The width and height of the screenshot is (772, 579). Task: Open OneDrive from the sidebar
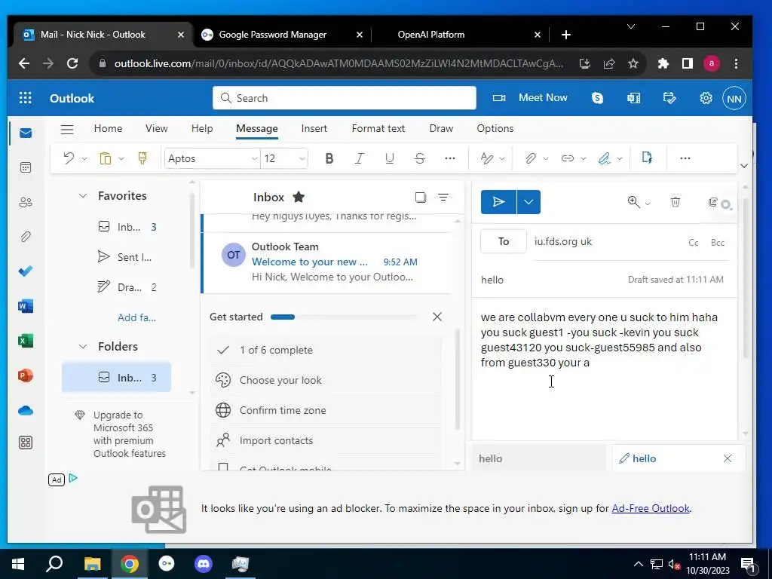click(x=26, y=410)
